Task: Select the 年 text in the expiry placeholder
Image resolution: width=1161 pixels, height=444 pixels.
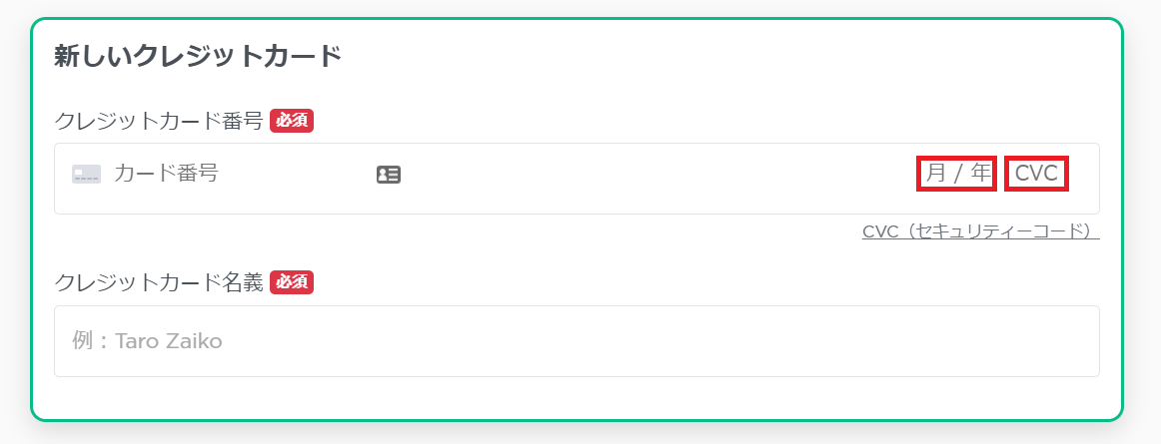Action: click(980, 174)
